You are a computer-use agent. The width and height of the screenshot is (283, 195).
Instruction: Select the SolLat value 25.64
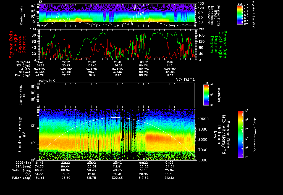coord(169,170)
